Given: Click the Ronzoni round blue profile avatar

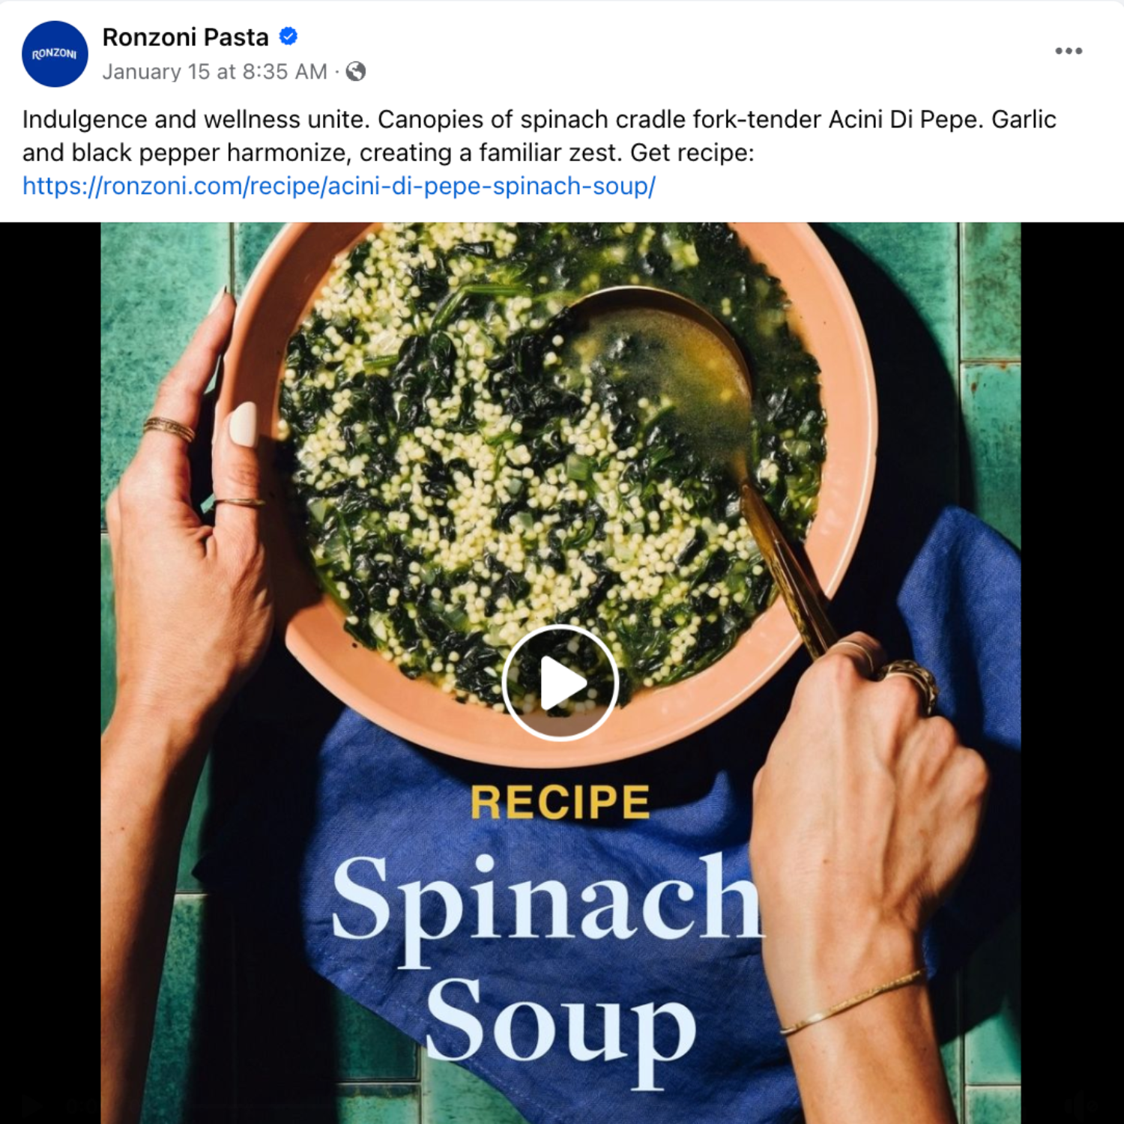Looking at the screenshot, I should click(55, 54).
